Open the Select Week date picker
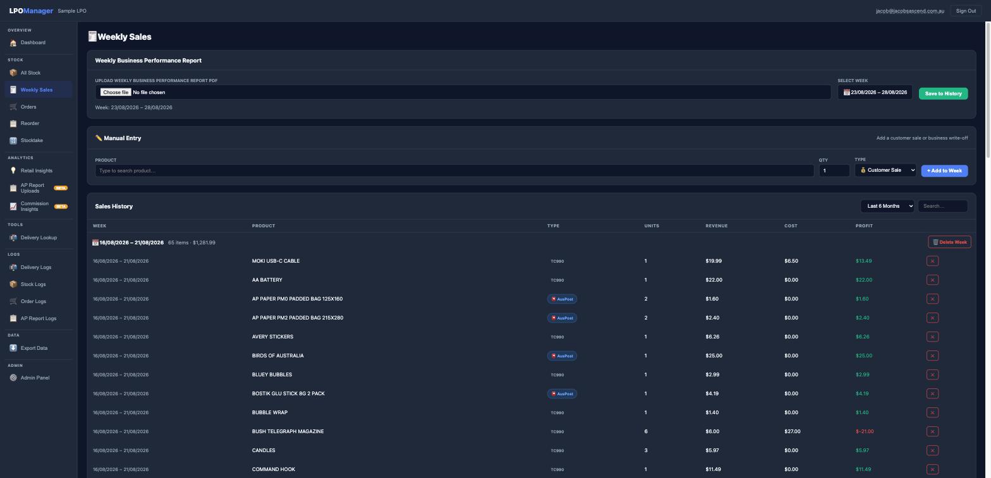The height and width of the screenshot is (478, 991). click(x=875, y=92)
